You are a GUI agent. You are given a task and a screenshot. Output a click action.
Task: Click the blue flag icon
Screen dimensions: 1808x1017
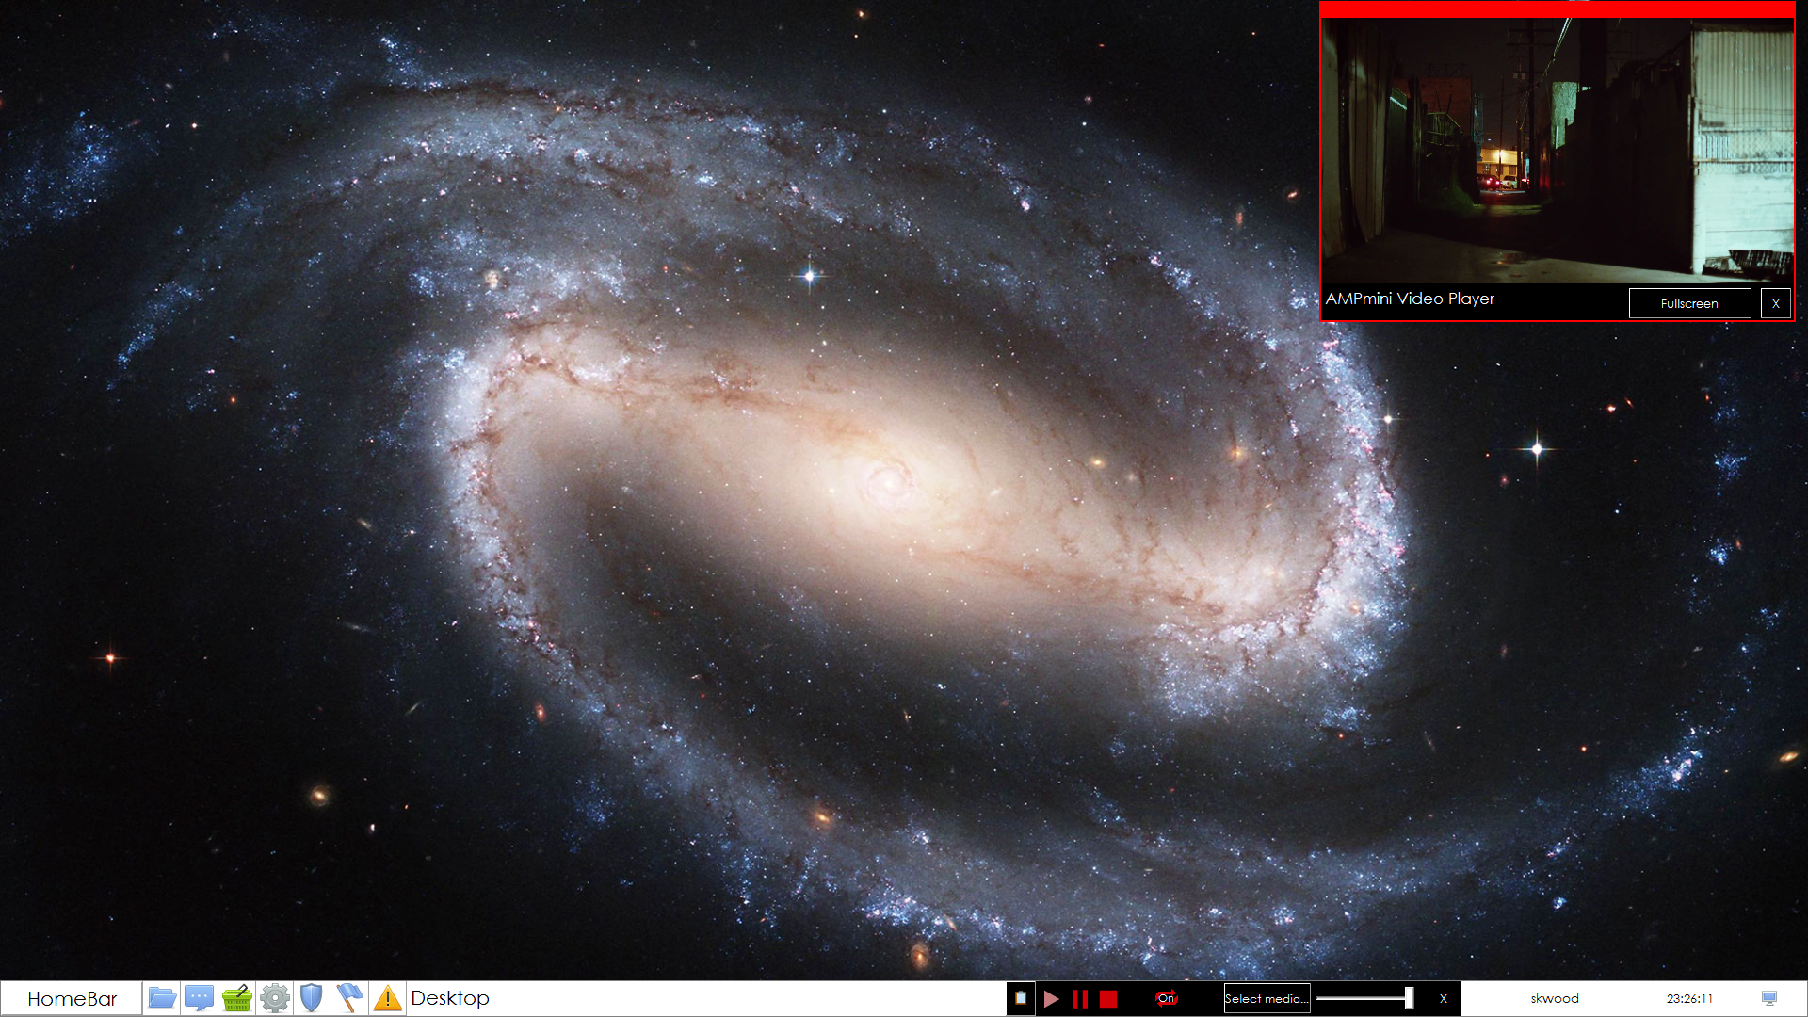coord(349,998)
